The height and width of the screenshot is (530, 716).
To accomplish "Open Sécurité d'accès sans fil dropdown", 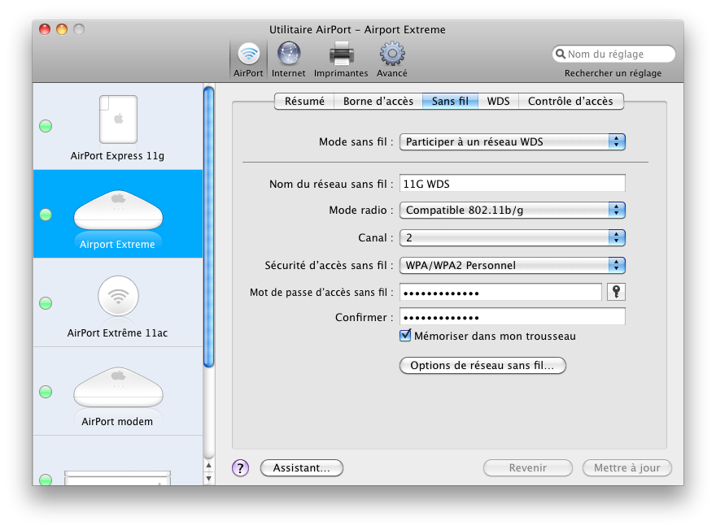I will tap(513, 266).
